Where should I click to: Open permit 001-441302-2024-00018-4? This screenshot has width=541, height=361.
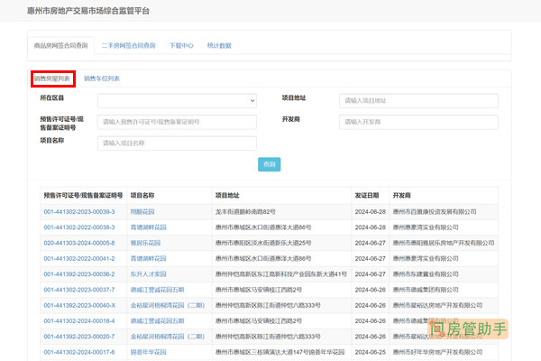(x=79, y=321)
